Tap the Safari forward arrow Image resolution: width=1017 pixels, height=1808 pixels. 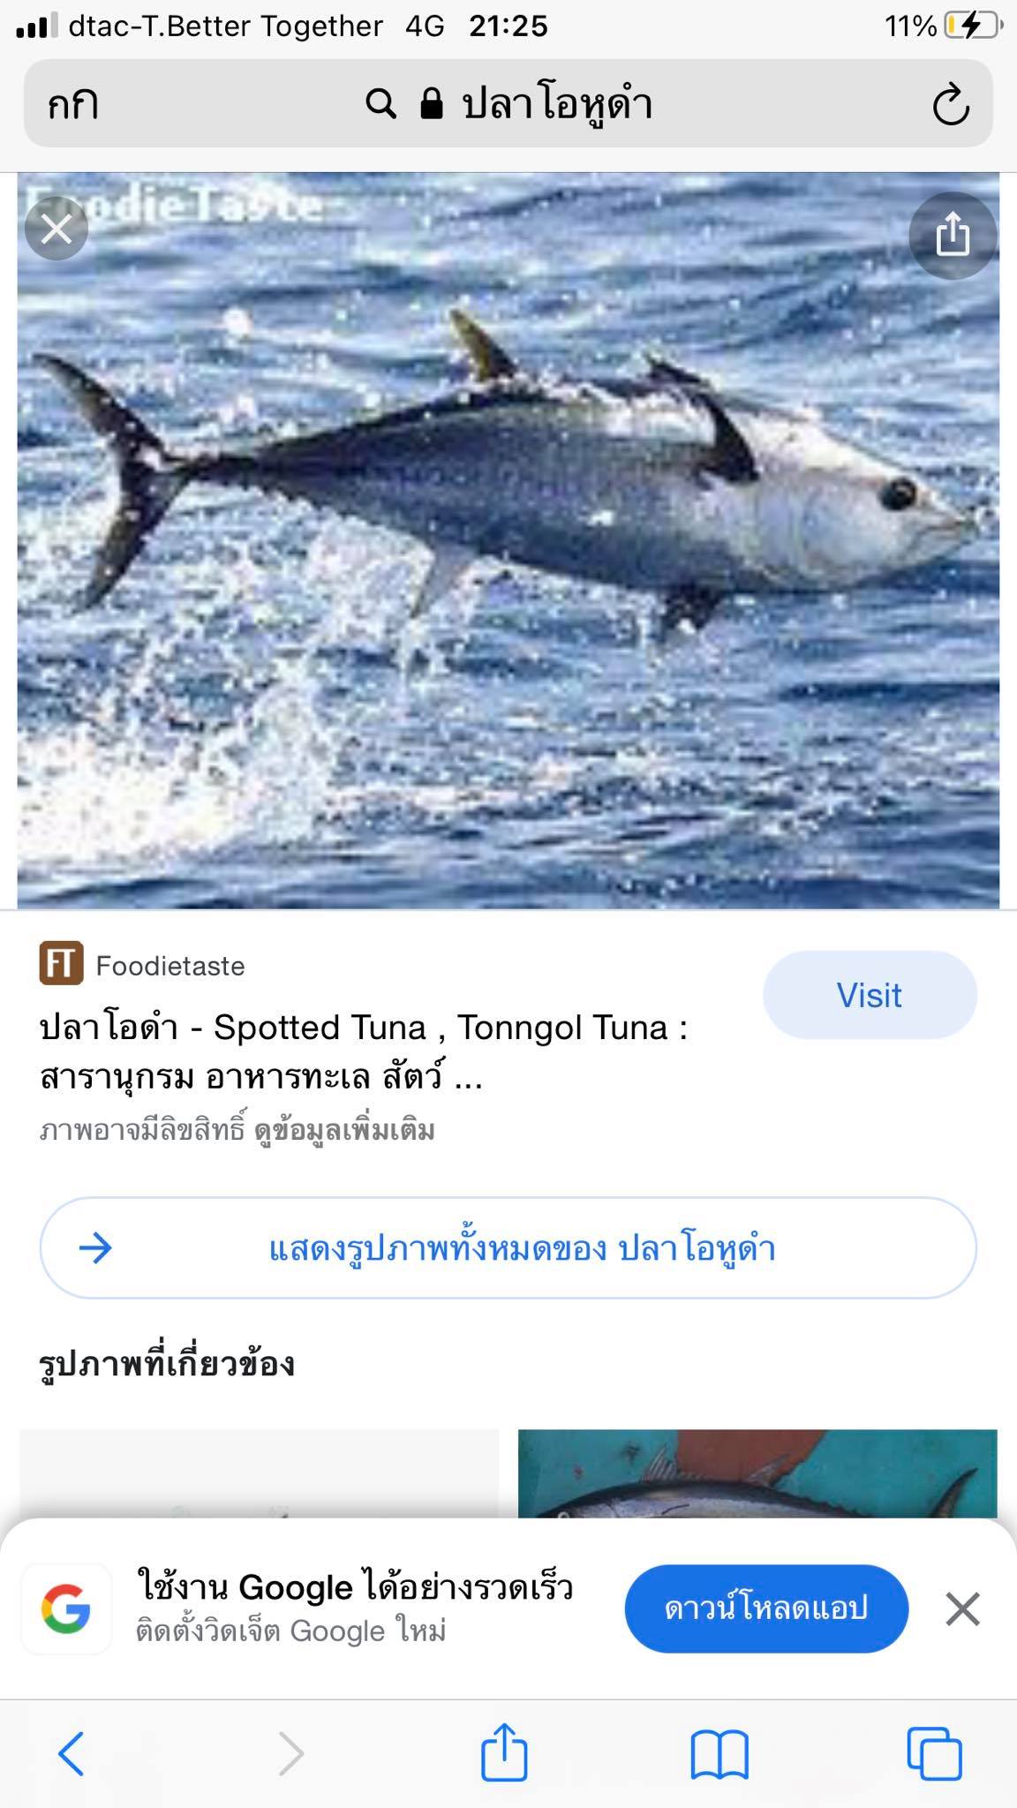point(290,1752)
